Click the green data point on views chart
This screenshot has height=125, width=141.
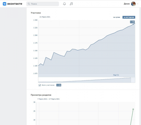pos(133,109)
